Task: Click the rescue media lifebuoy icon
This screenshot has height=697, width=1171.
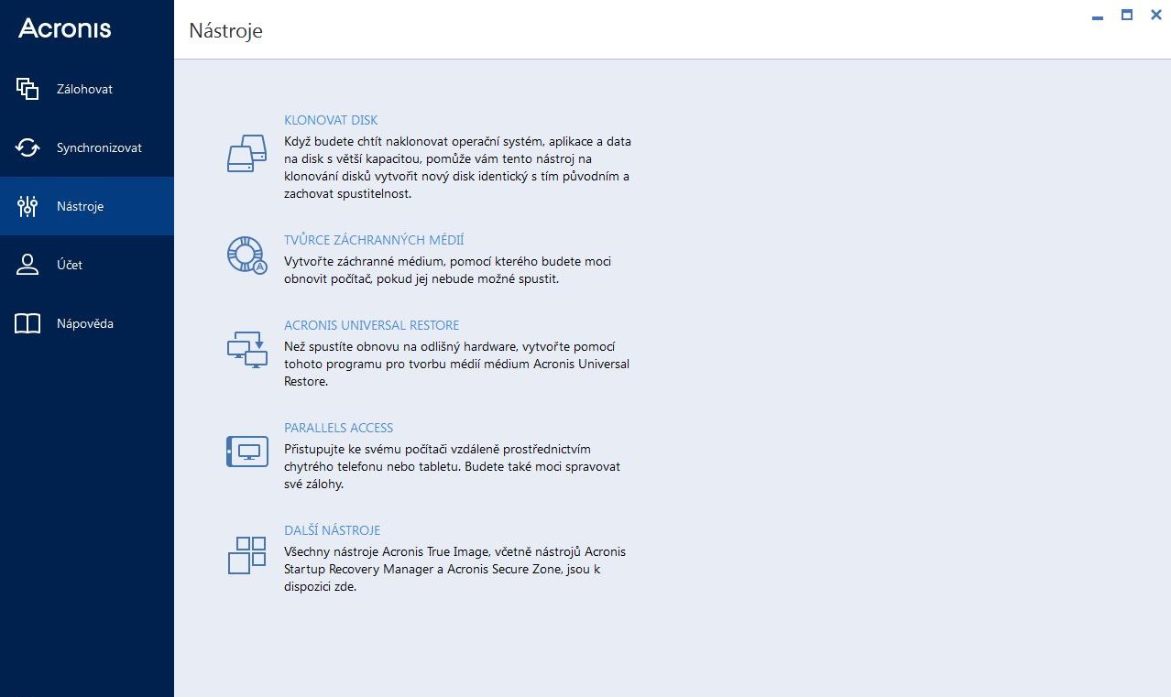Action: pos(246,256)
